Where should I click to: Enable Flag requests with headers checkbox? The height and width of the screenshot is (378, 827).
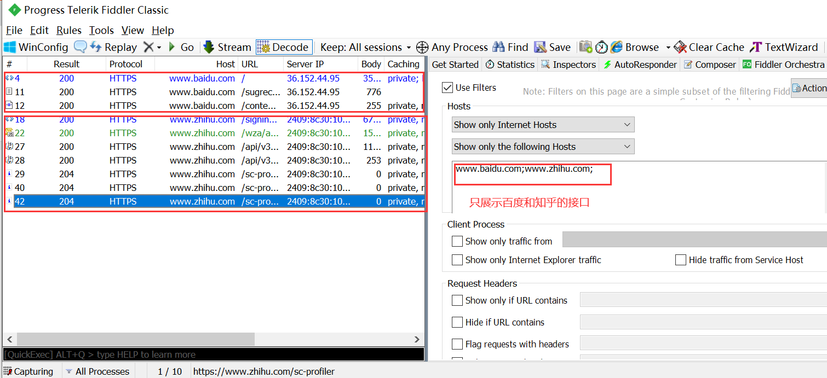click(457, 344)
